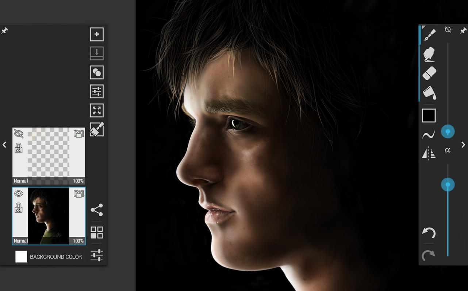Open the Normal blend mode of transparent layer
468x291 pixels.
[21, 181]
